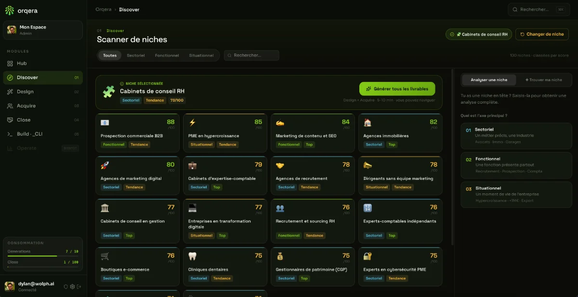Image resolution: width=578 pixels, height=297 pixels.
Task: Click the briefcase icon on Cabinets d'expertise-comptable
Action: click(x=192, y=165)
